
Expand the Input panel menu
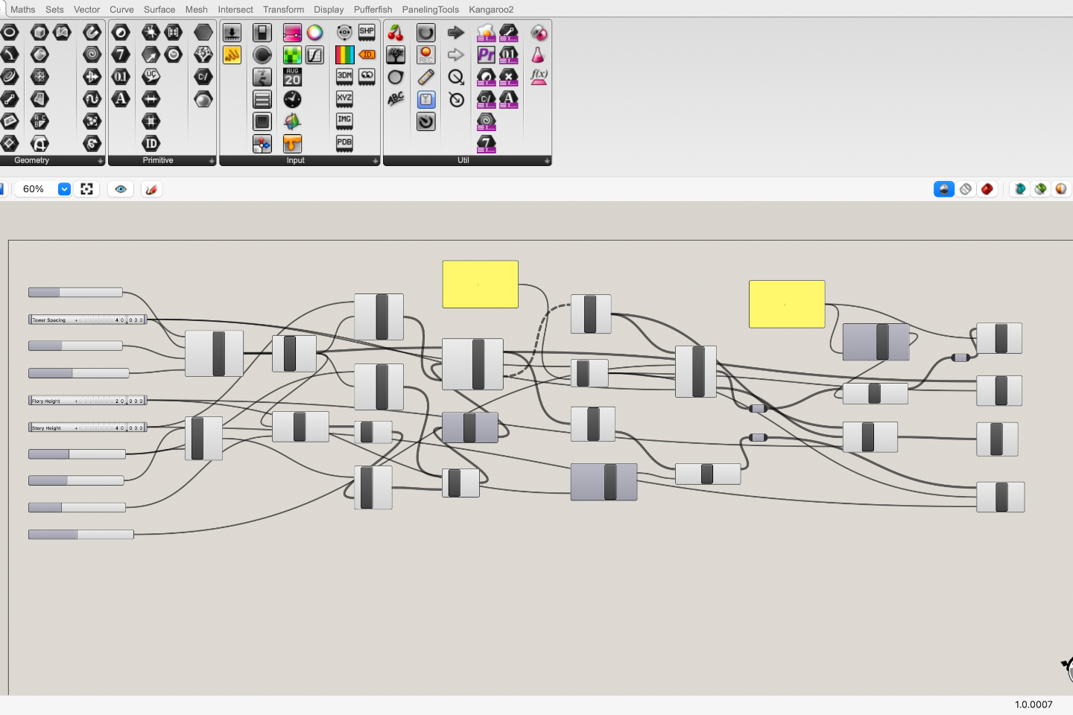tap(375, 160)
